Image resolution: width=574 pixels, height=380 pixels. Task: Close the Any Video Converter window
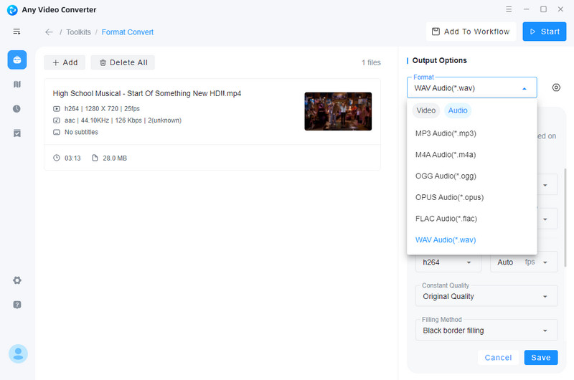pos(560,9)
